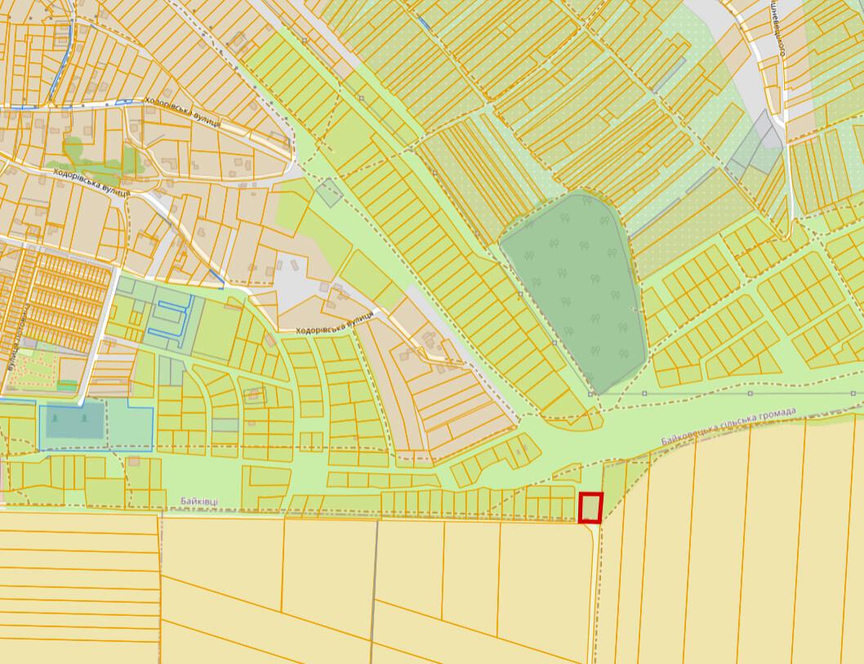Select the light teal parcel right of the pond
The height and width of the screenshot is (664, 864).
(130, 425)
